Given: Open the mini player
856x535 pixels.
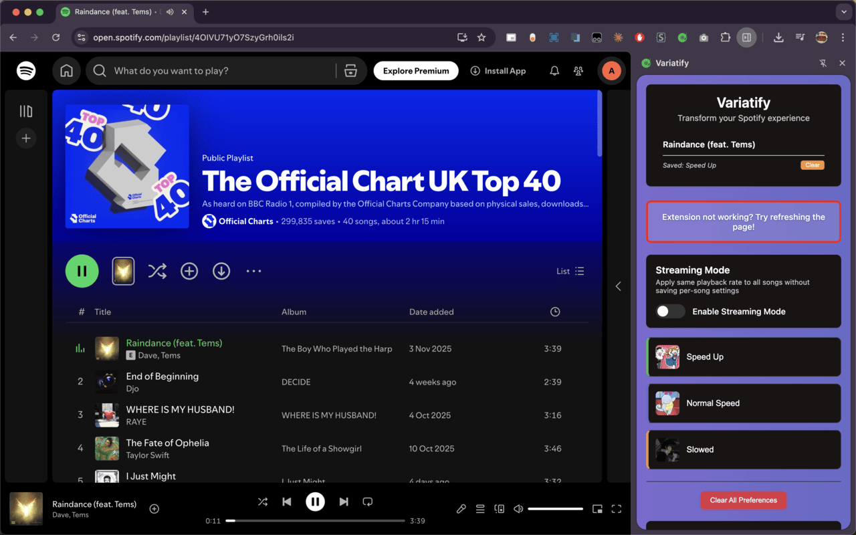Looking at the screenshot, I should [x=597, y=509].
